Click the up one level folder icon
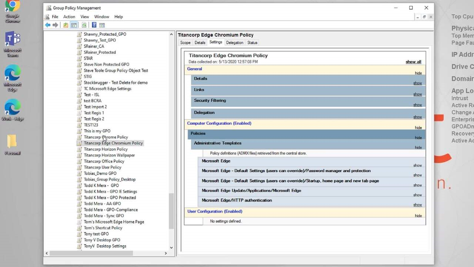Screen dimensions: 474x267 click(66, 25)
